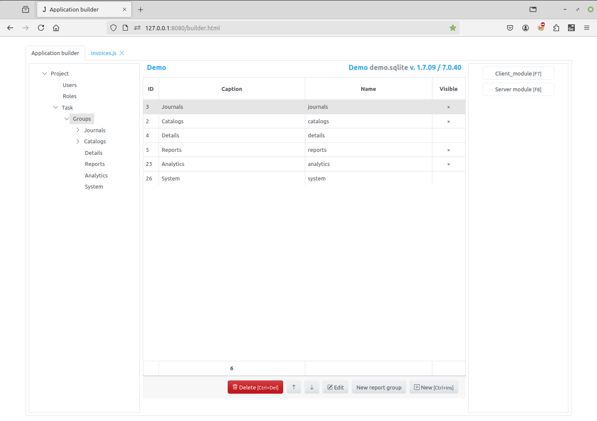The image size is (597, 421).
Task: Click the New report group button
Action: point(379,387)
